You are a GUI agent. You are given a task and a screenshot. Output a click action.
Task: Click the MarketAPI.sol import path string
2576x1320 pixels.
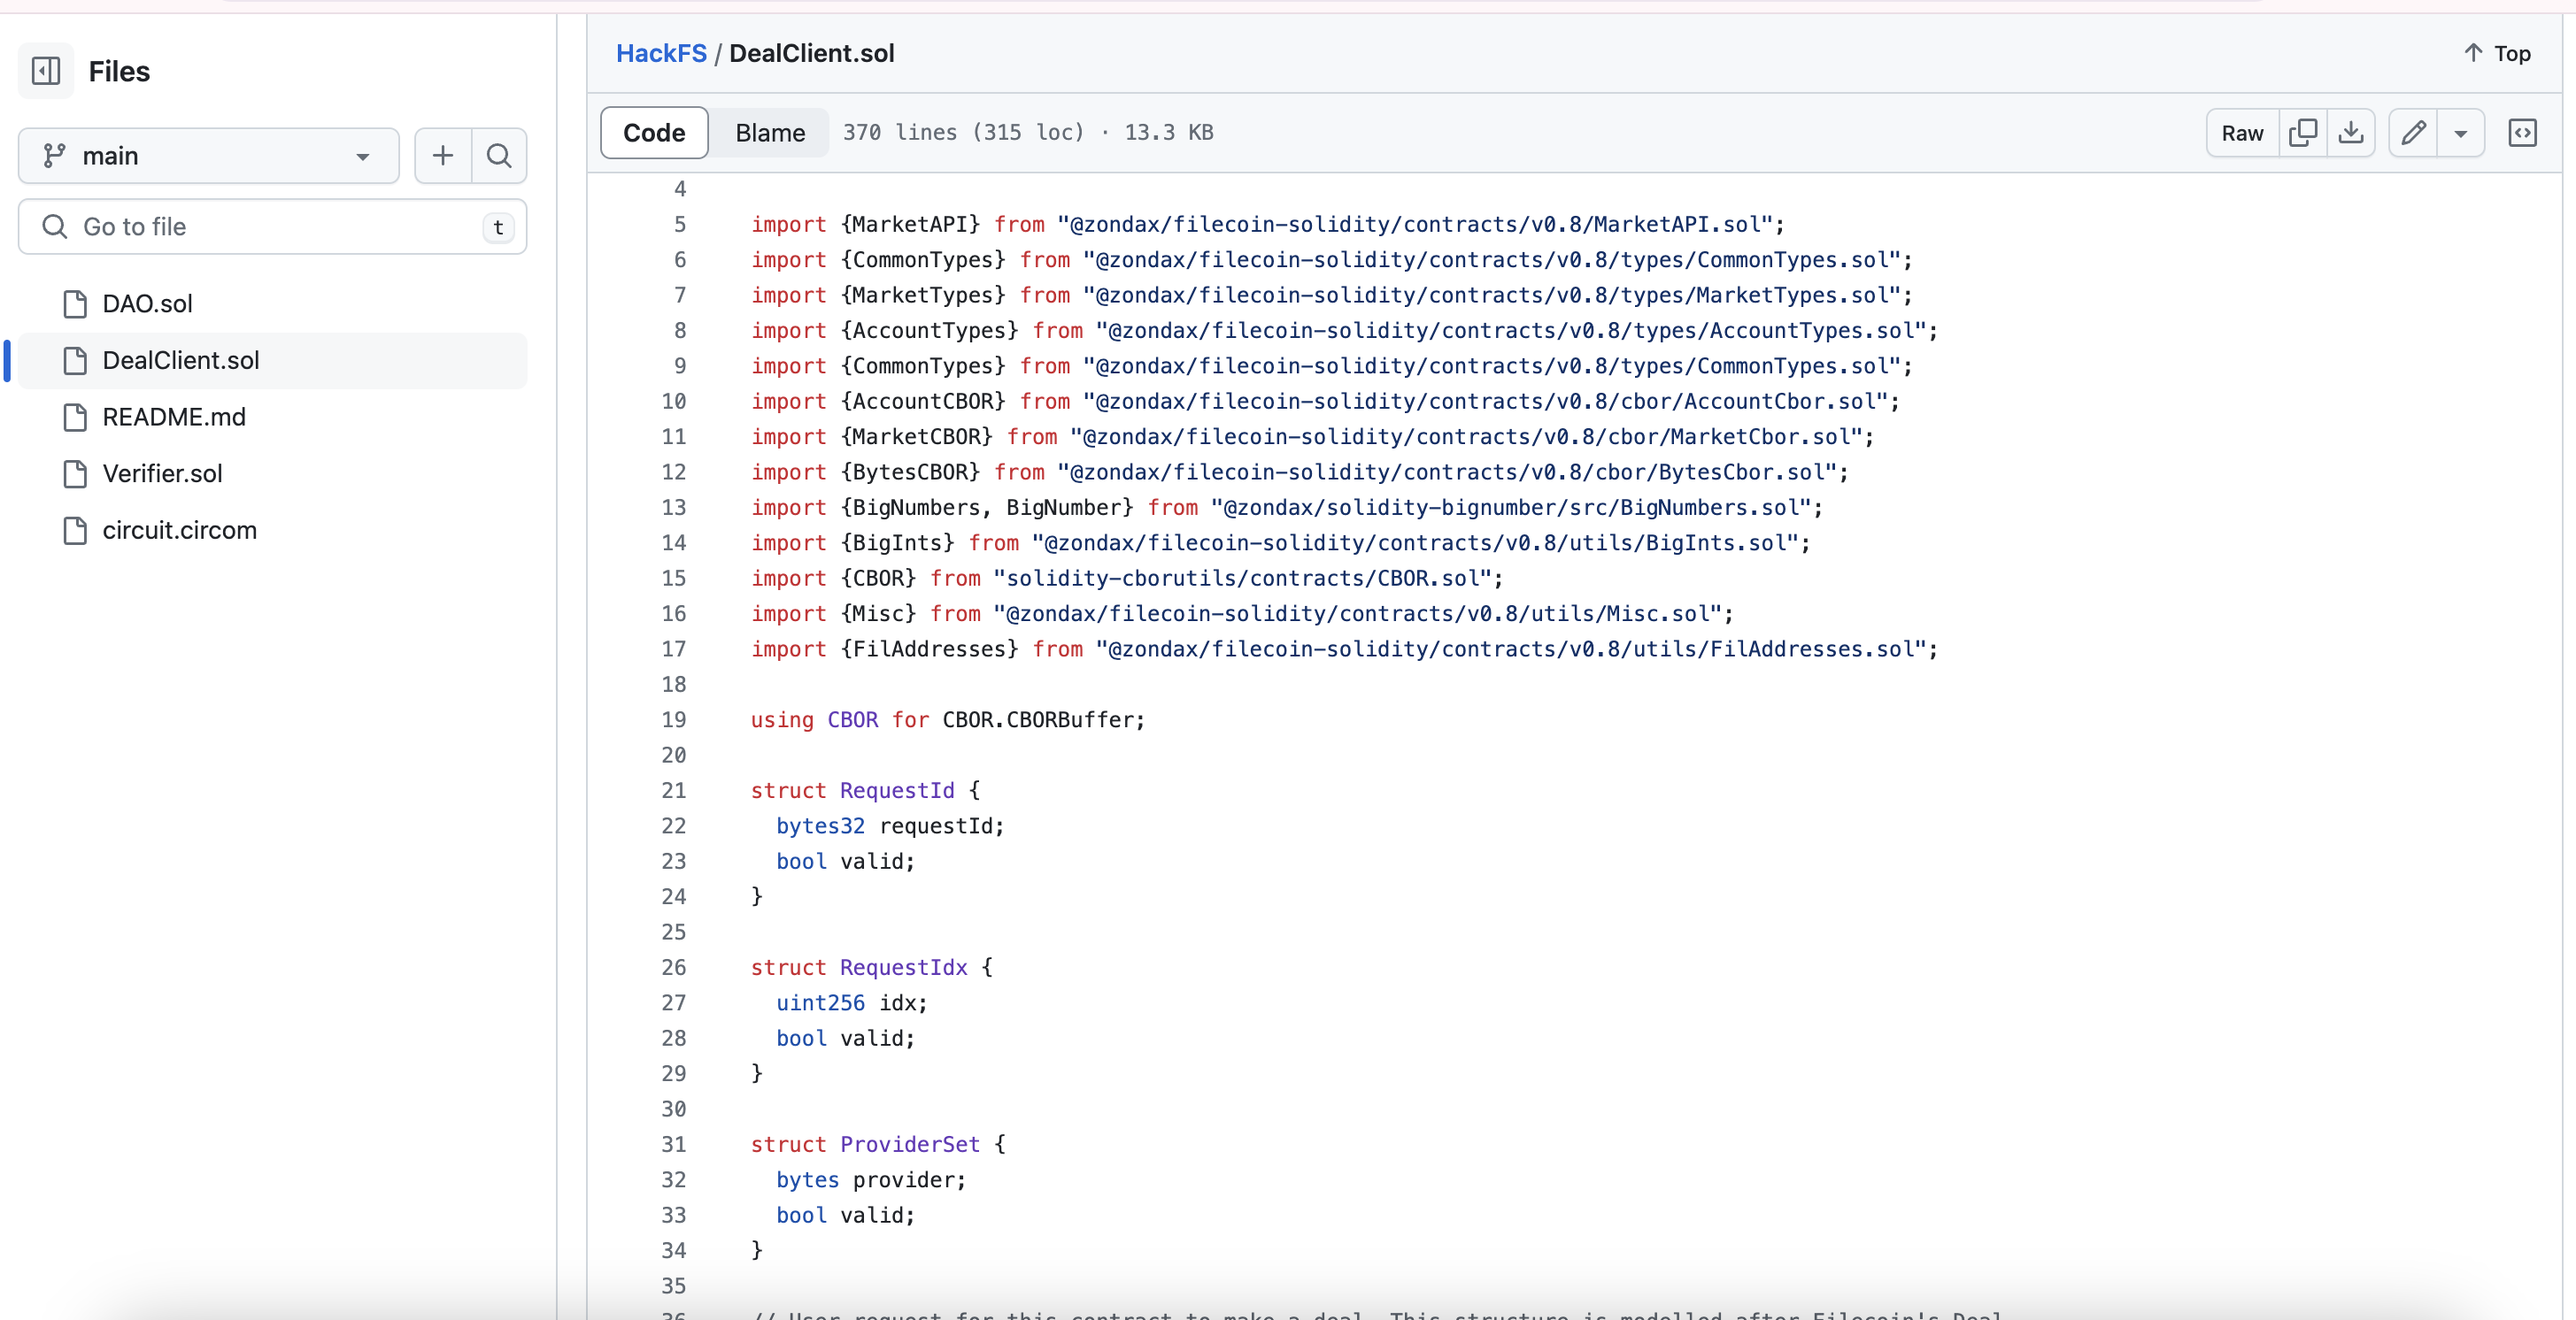click(x=1415, y=225)
